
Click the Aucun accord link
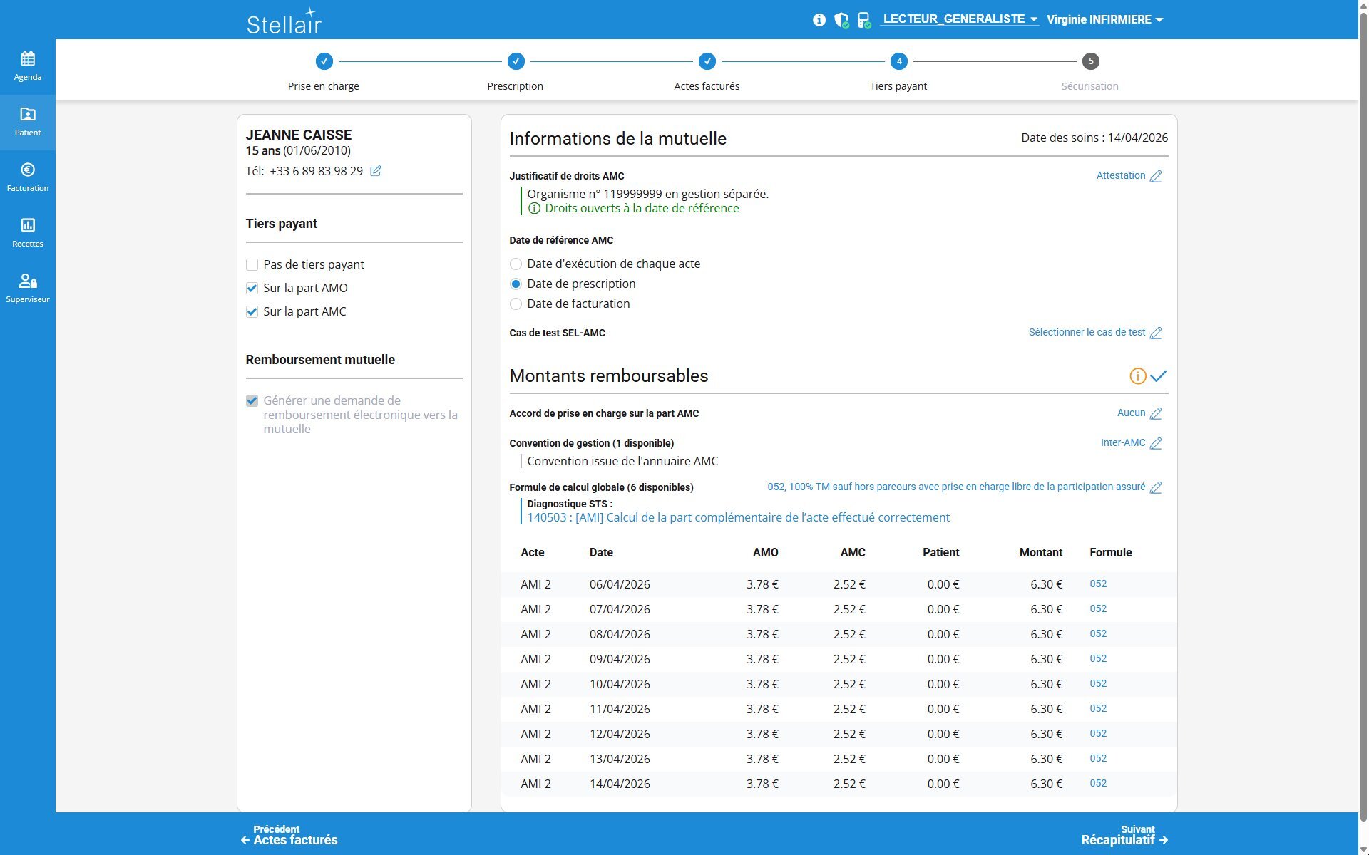tap(1131, 413)
